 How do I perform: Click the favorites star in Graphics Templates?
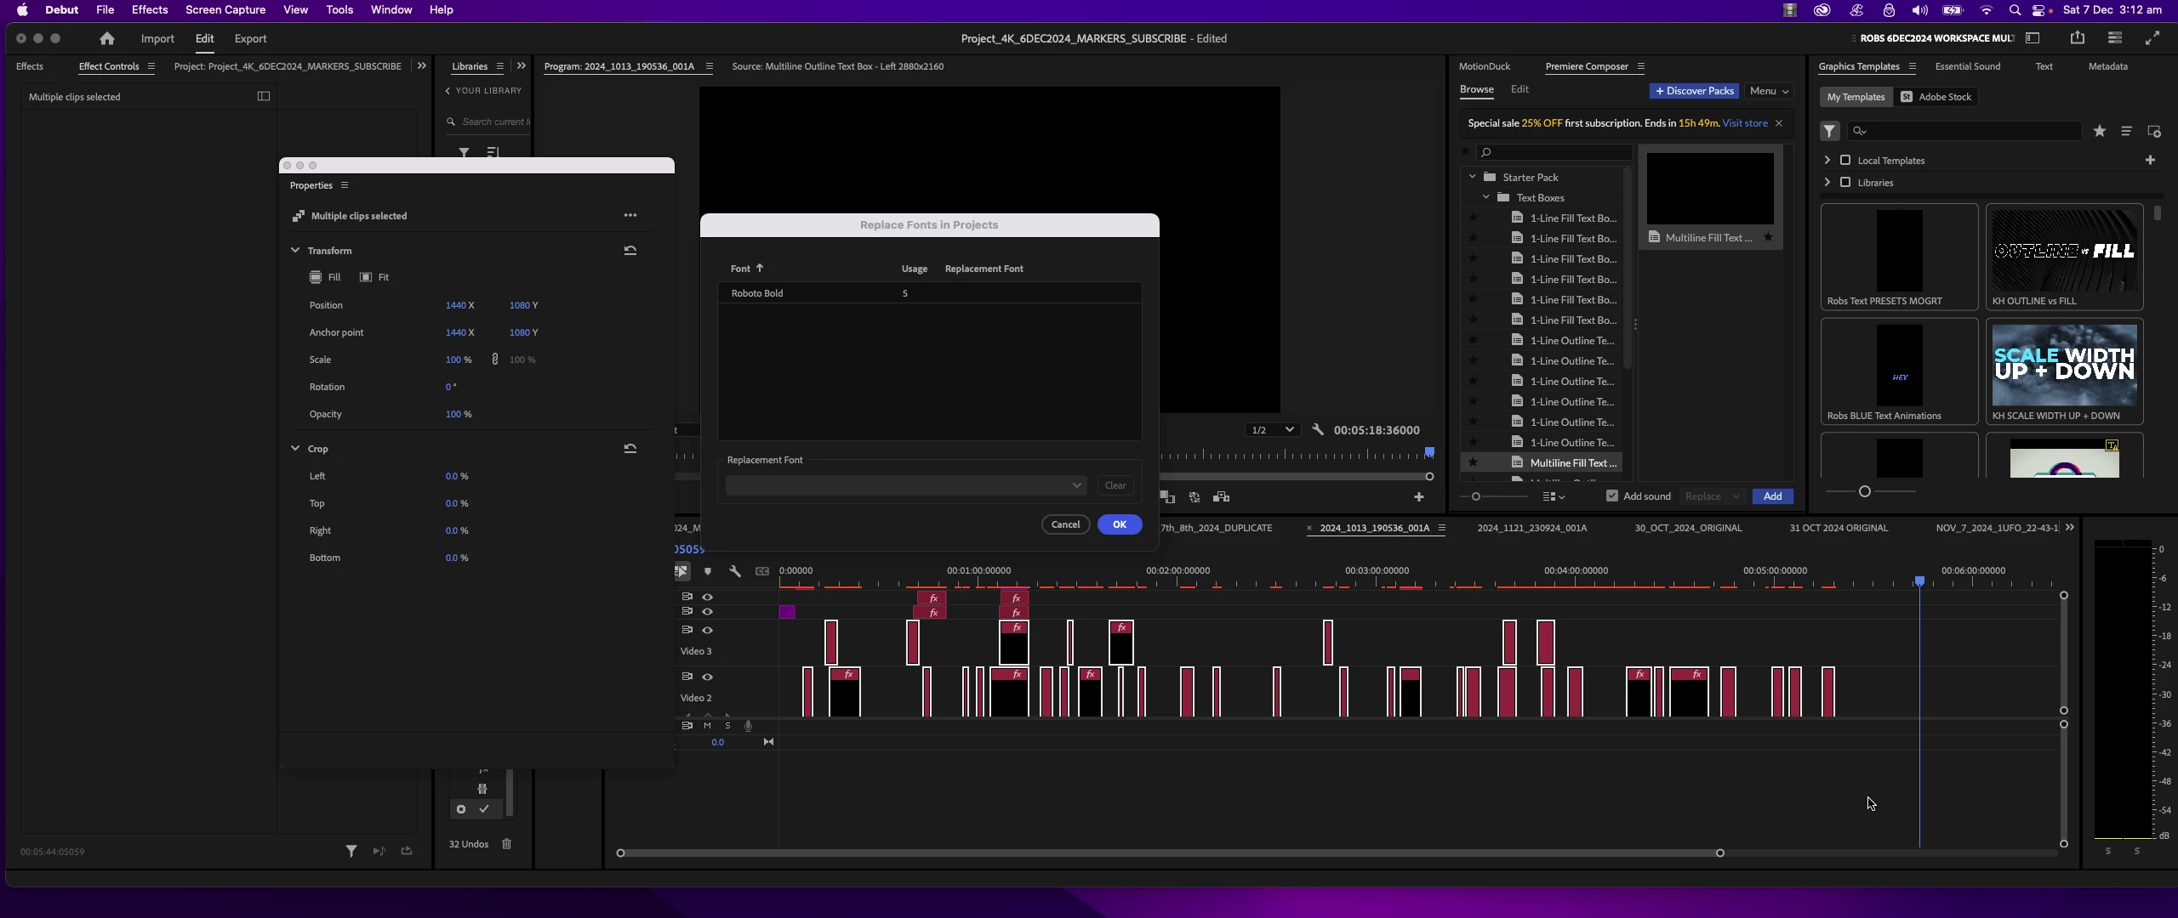pos(2100,131)
